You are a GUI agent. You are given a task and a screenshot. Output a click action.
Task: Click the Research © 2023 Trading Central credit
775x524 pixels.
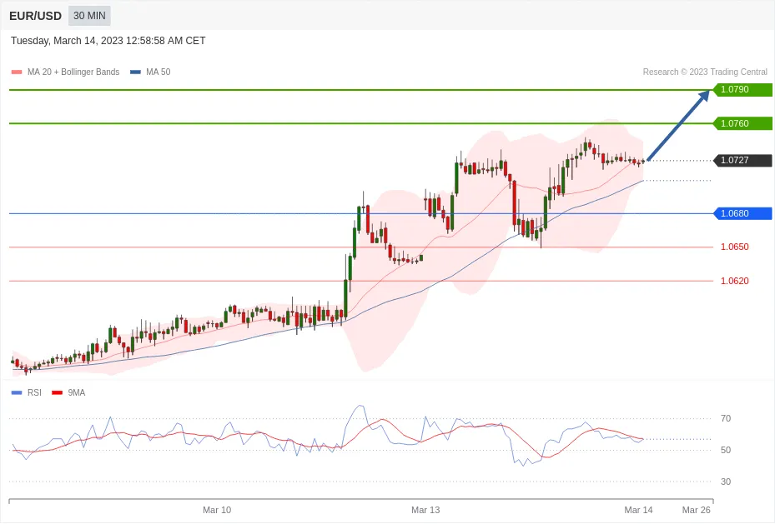pos(705,72)
